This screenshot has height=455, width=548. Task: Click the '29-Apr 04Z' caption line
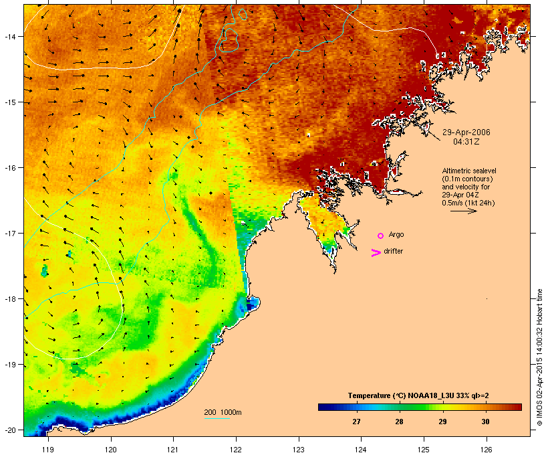point(460,195)
